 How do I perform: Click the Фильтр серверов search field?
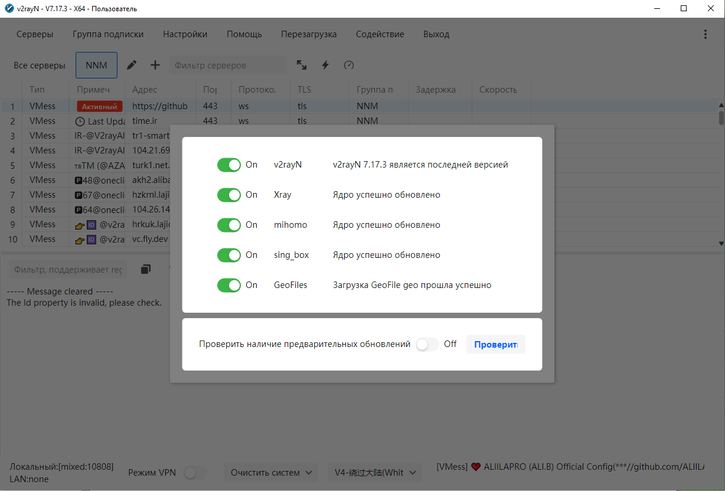click(228, 65)
